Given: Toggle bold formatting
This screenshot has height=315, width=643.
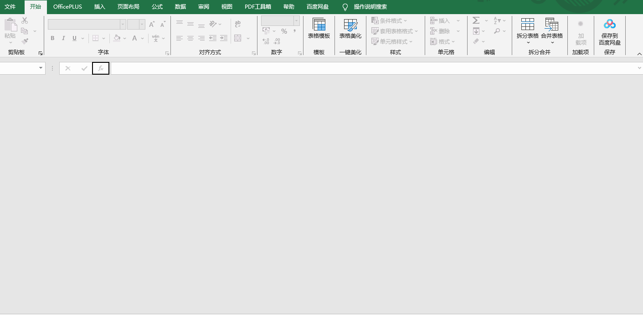Looking at the screenshot, I should point(52,38).
